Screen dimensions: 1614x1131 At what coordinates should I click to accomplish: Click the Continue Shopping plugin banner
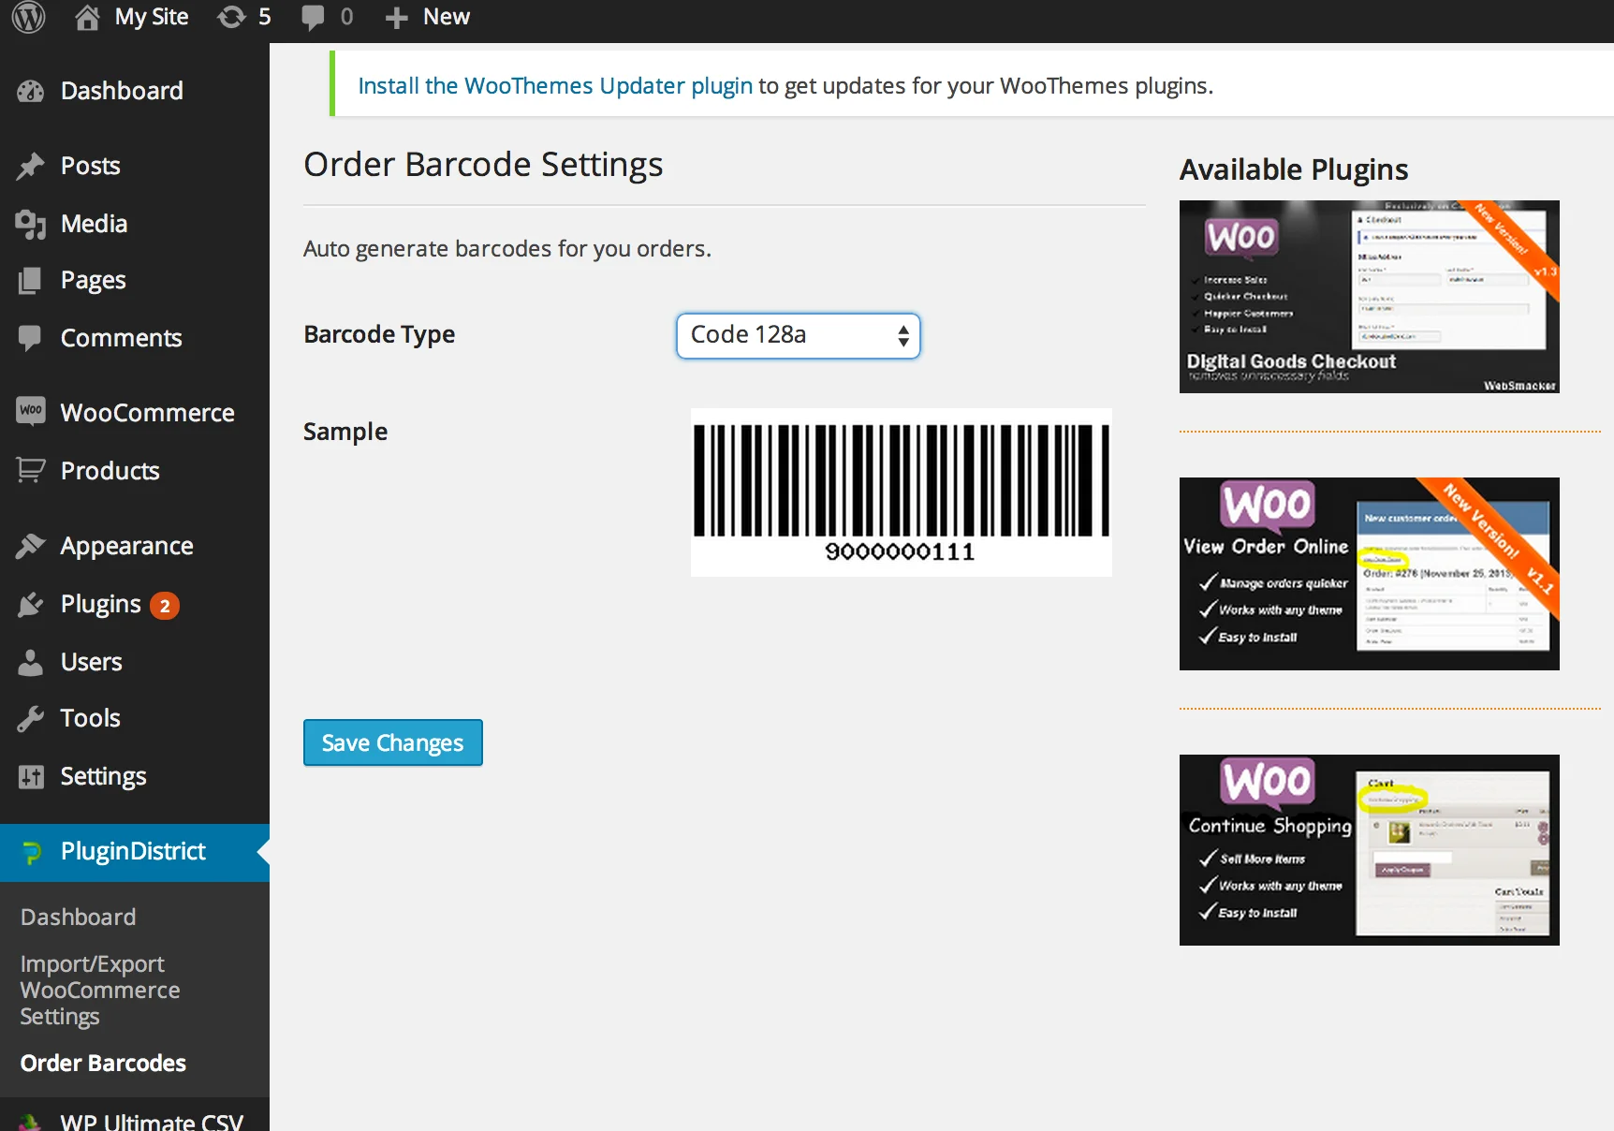point(1368,850)
